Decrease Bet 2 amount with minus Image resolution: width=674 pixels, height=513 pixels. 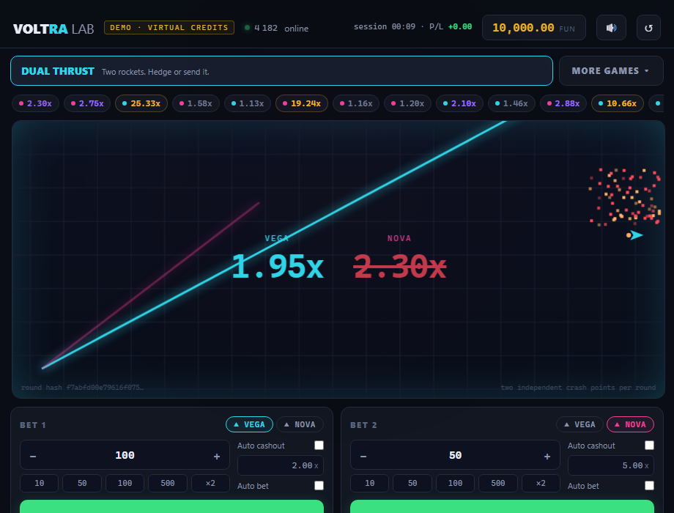(363, 456)
